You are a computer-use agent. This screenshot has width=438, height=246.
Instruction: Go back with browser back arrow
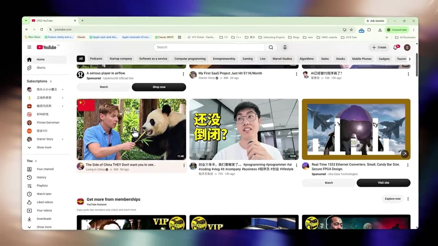point(27,29)
